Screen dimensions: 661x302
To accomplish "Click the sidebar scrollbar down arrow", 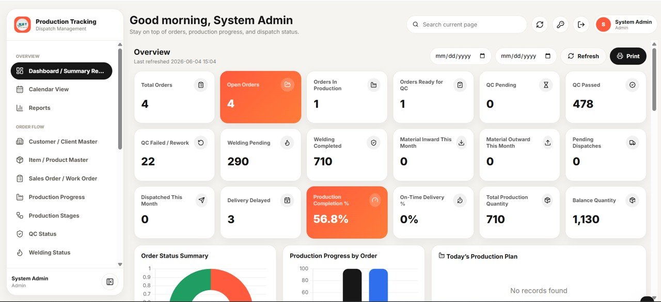I will (x=120, y=264).
